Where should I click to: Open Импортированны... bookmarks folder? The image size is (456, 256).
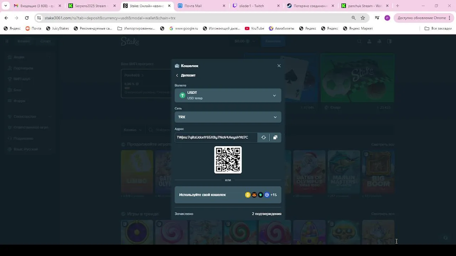coord(136,28)
